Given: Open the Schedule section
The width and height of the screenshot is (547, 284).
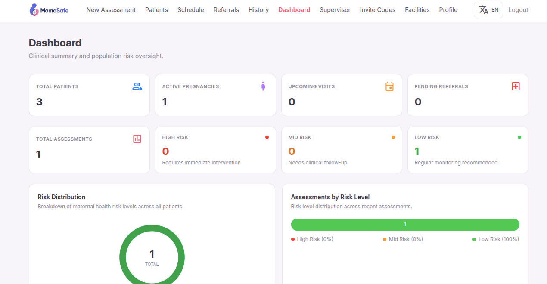Looking at the screenshot, I should pyautogui.click(x=191, y=10).
